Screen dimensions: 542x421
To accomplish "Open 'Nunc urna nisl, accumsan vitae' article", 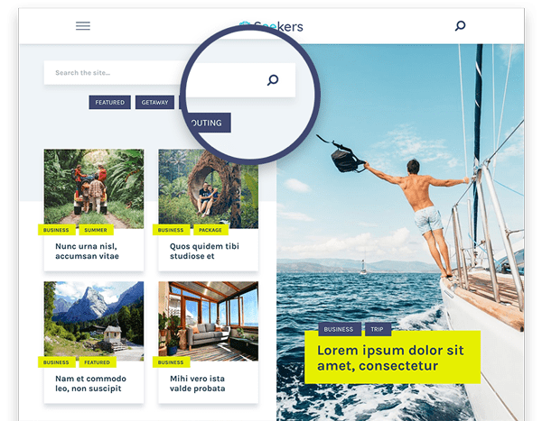I will tap(87, 252).
